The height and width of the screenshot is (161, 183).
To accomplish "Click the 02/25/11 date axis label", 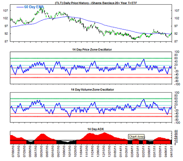I will (x=143, y=151).
